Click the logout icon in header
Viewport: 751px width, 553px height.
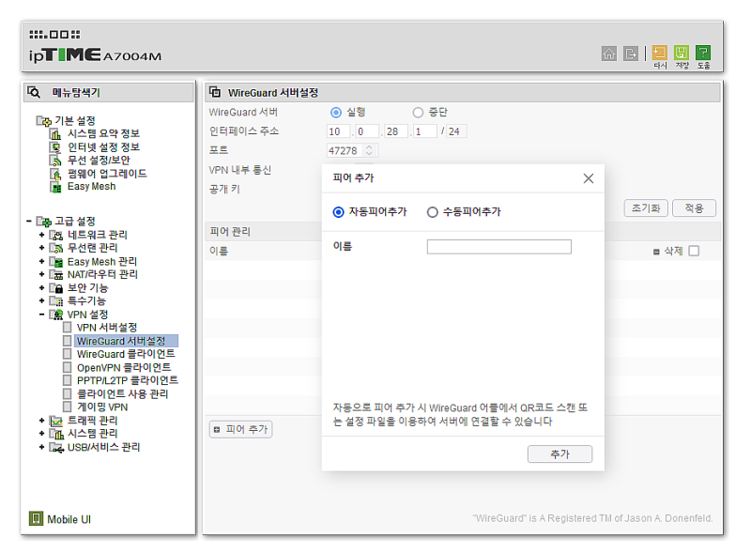pos(631,54)
